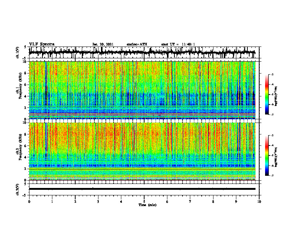Click the log(PSD) label beside ch.1 colorbar
The width and height of the screenshot is (292, 226).
tap(276, 96)
